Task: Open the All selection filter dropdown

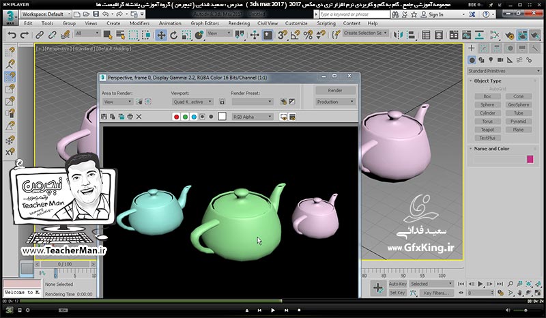Action: click(87, 33)
